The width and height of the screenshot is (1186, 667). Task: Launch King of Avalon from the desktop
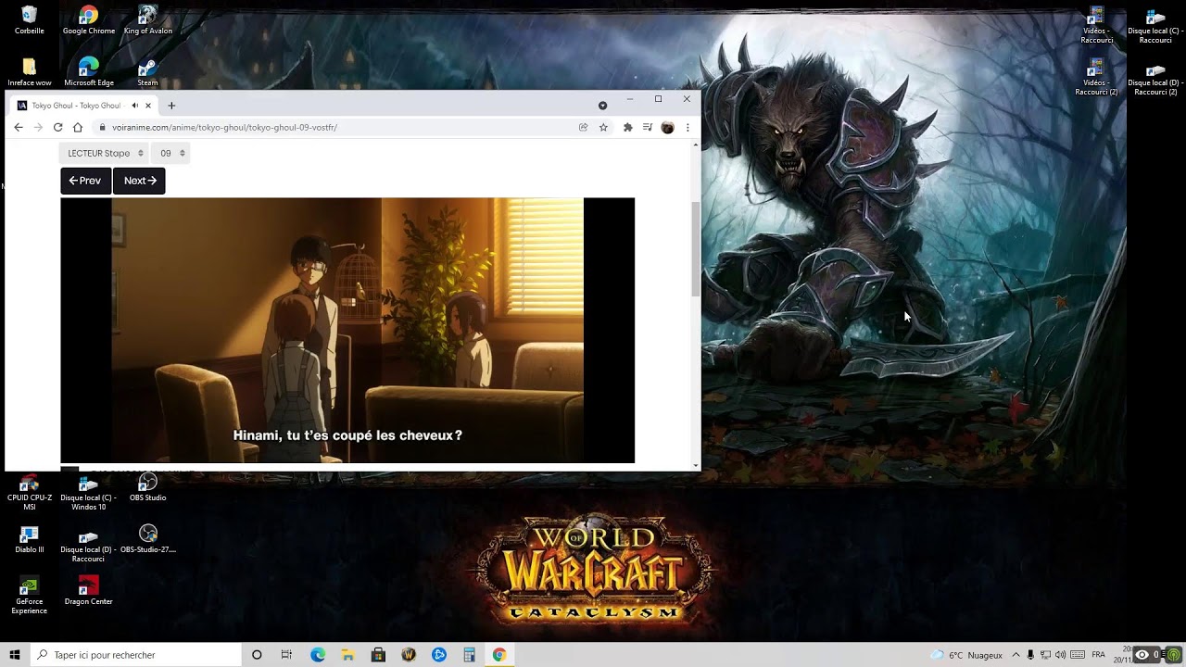(148, 20)
